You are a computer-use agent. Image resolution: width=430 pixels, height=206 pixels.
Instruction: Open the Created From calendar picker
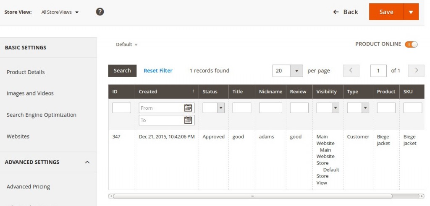pyautogui.click(x=188, y=108)
